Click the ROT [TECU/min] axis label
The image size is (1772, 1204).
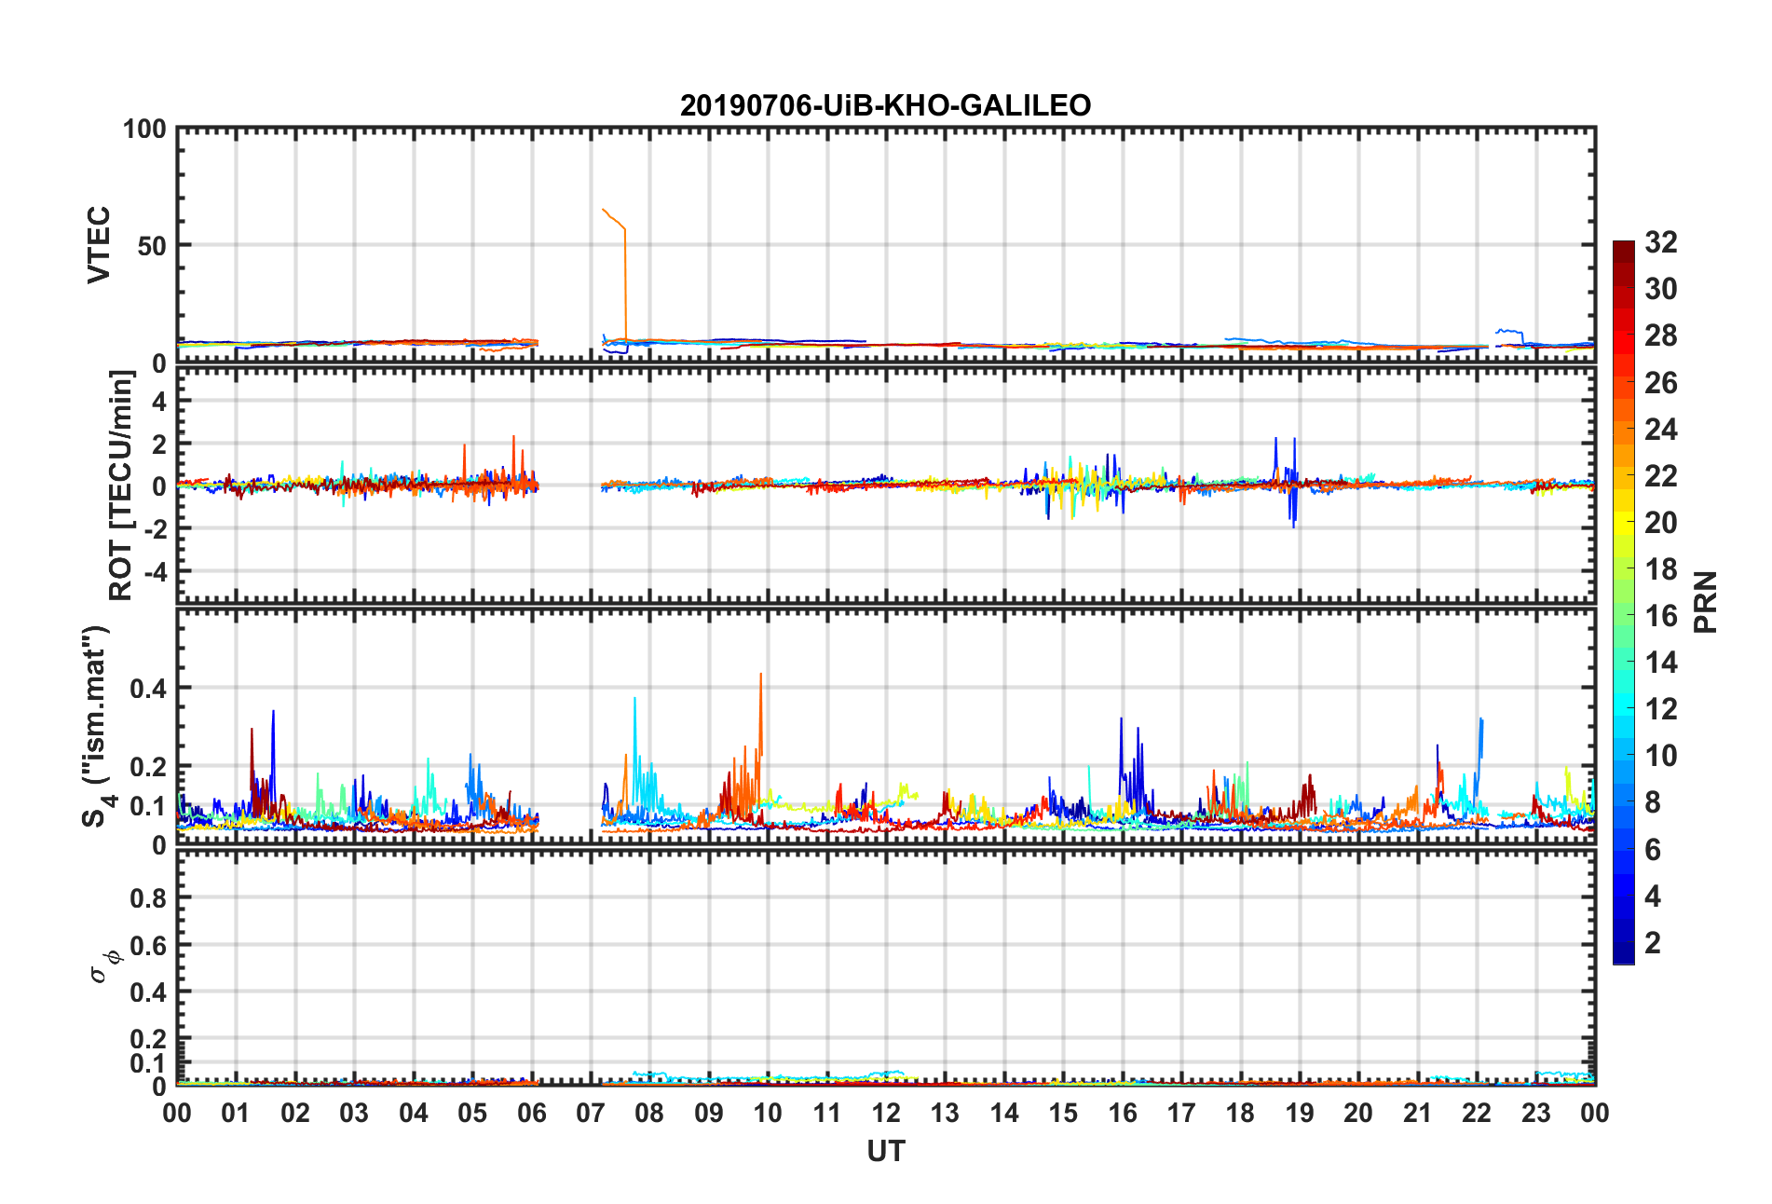coord(121,486)
